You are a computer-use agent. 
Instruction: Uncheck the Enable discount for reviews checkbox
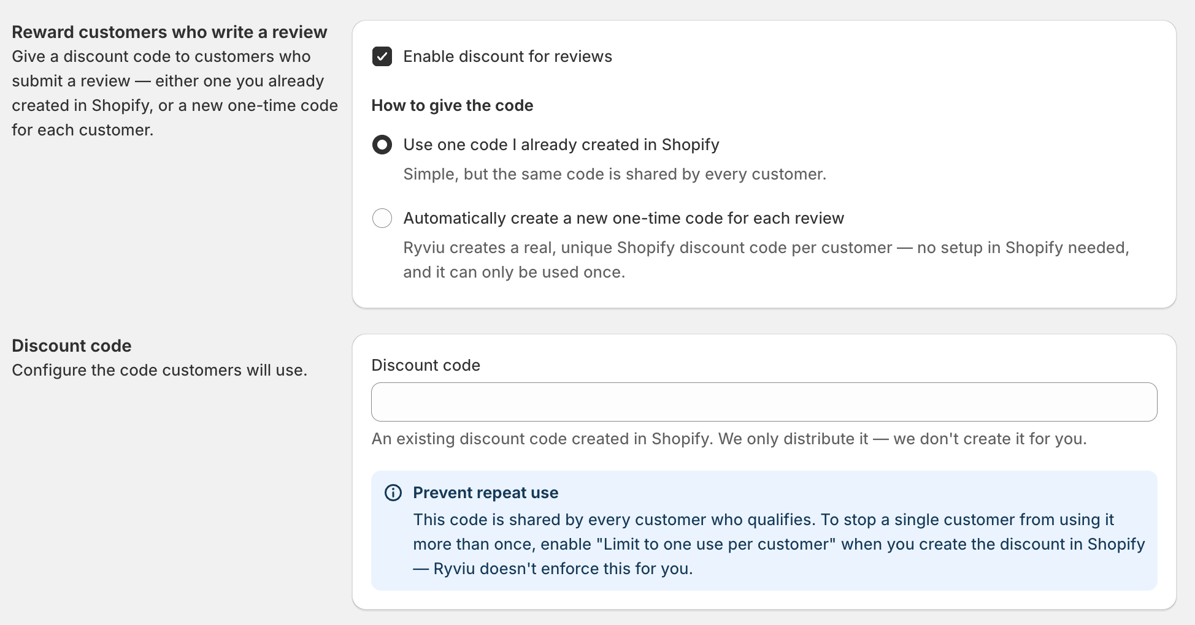[x=382, y=56]
